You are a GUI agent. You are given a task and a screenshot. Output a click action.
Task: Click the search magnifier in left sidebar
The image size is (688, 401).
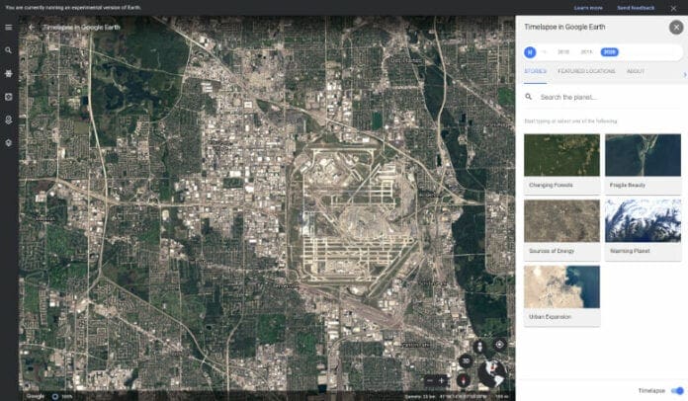[x=8, y=50]
